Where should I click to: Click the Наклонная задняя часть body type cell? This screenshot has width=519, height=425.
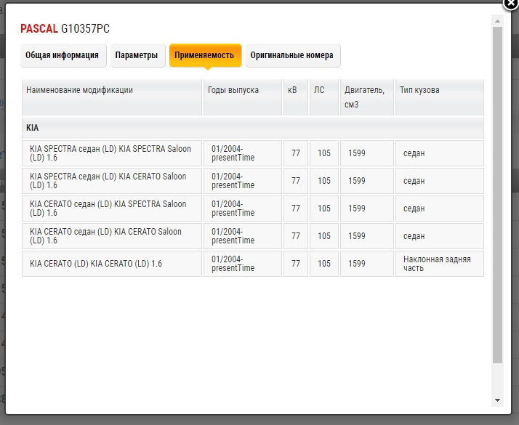click(x=440, y=264)
